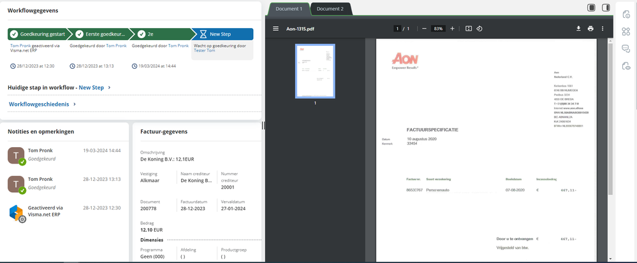Click the Programma value Geen (000)
Image resolution: width=637 pixels, height=263 pixels.
152,257
